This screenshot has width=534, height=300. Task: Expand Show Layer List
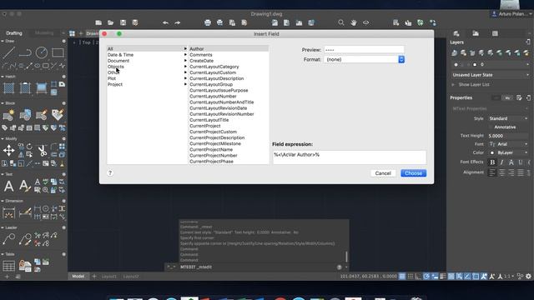pos(453,85)
